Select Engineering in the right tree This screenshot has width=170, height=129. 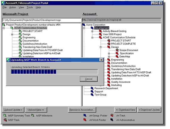point(118,60)
